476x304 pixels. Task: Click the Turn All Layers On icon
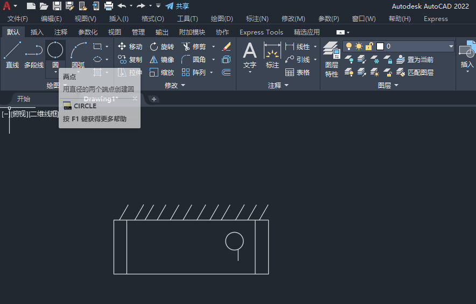pos(349,72)
